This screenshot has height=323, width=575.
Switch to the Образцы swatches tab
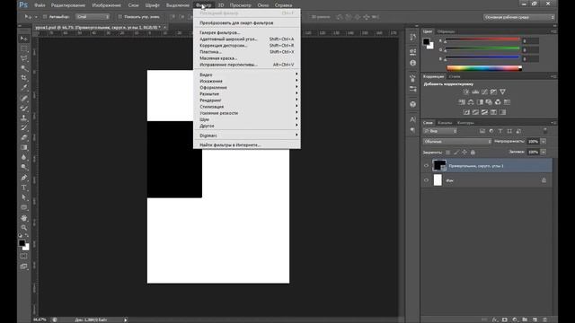[446, 31]
